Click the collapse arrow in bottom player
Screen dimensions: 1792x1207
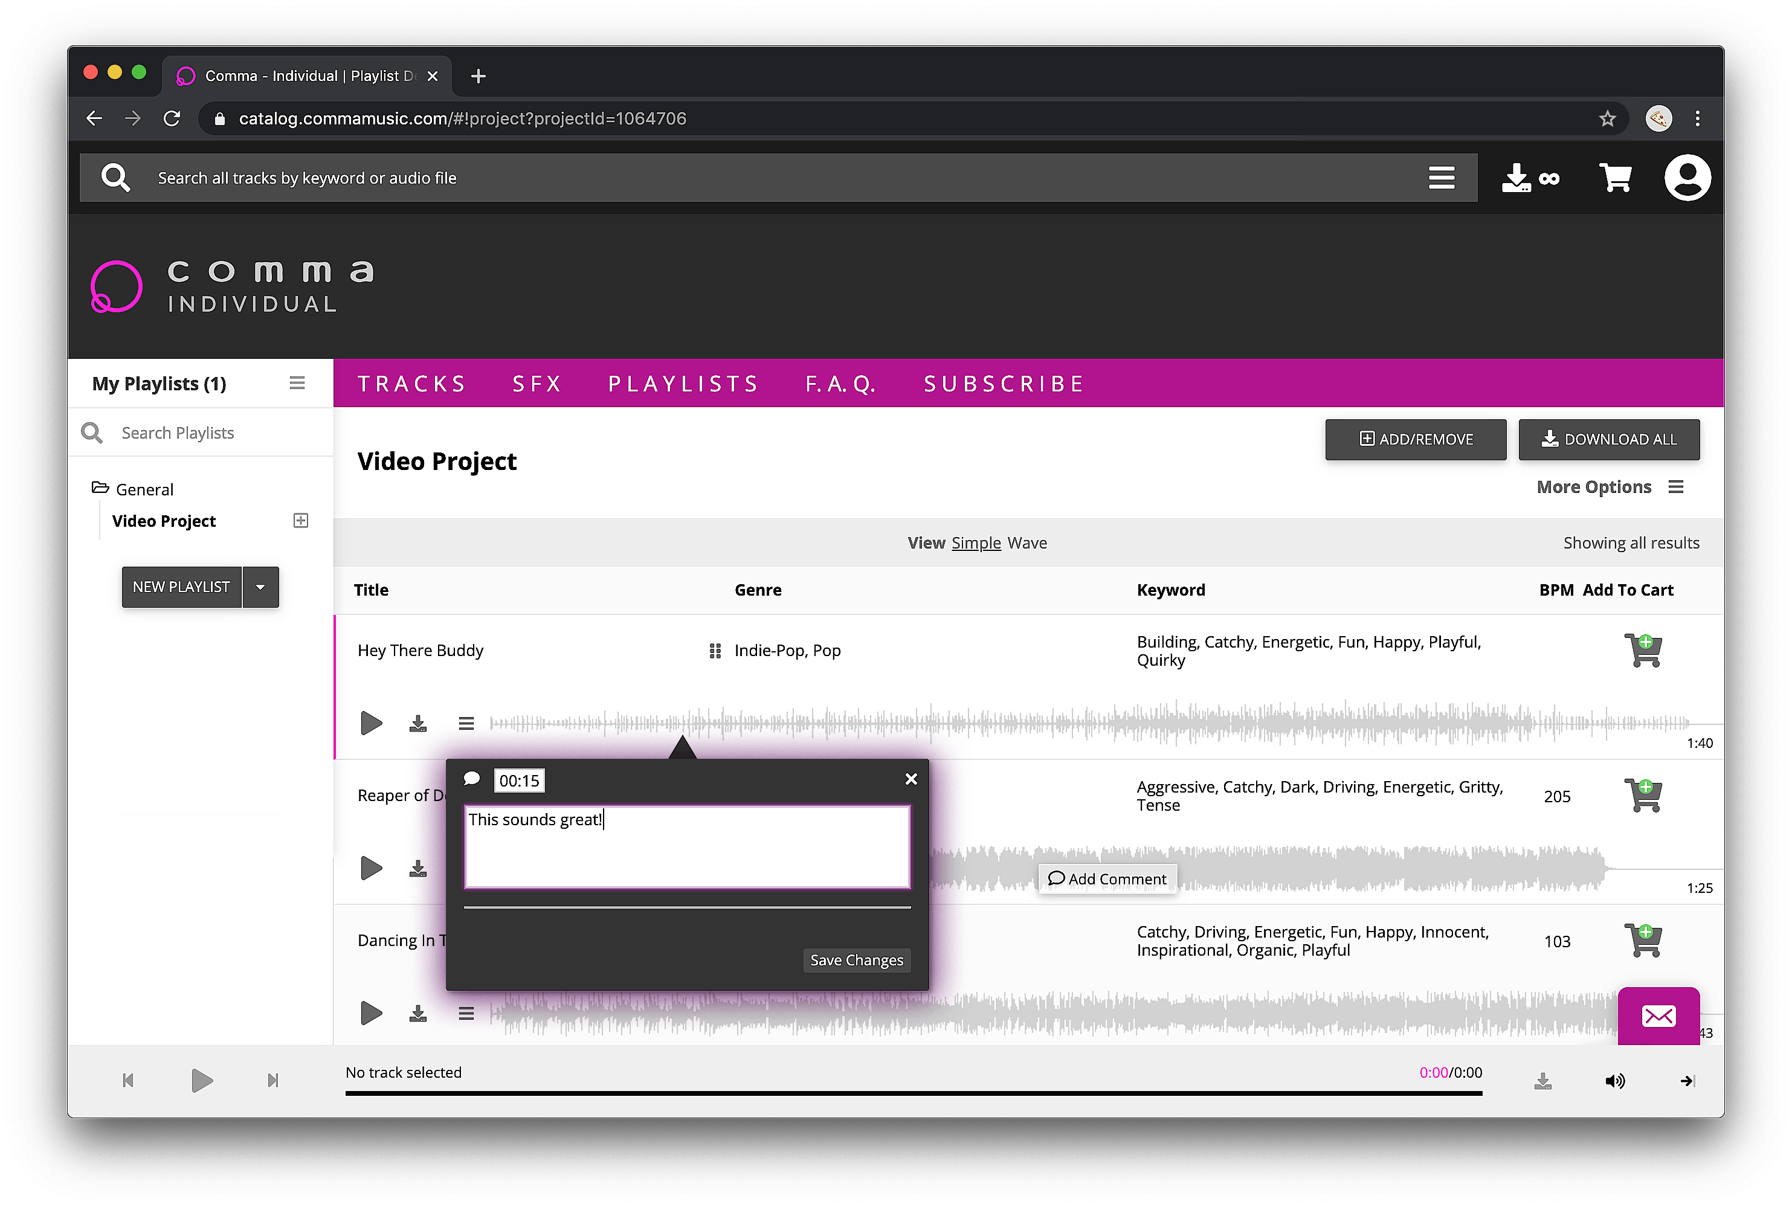click(x=1687, y=1081)
